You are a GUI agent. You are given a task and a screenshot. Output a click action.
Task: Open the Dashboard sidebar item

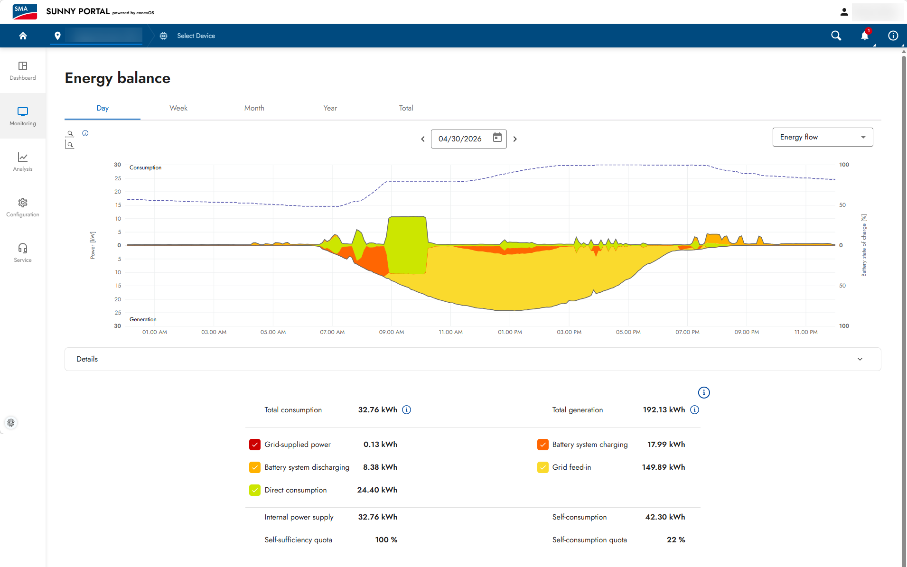(x=23, y=71)
